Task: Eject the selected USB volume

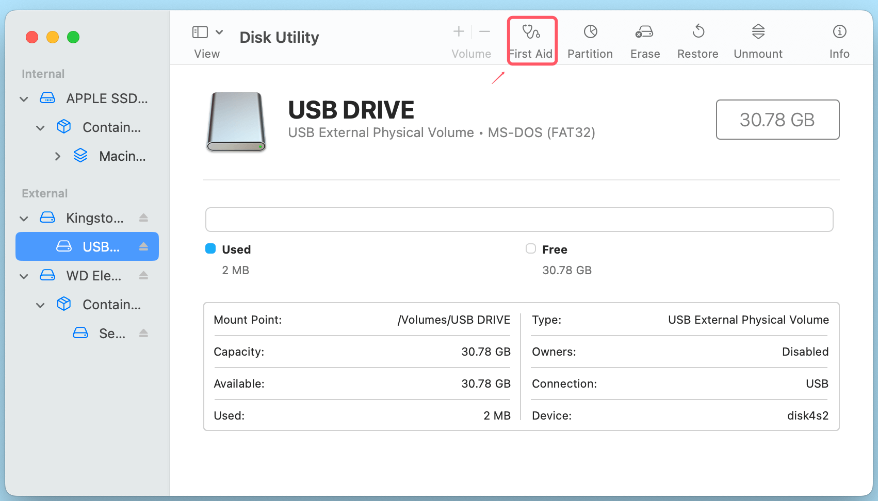Action: pyautogui.click(x=143, y=246)
